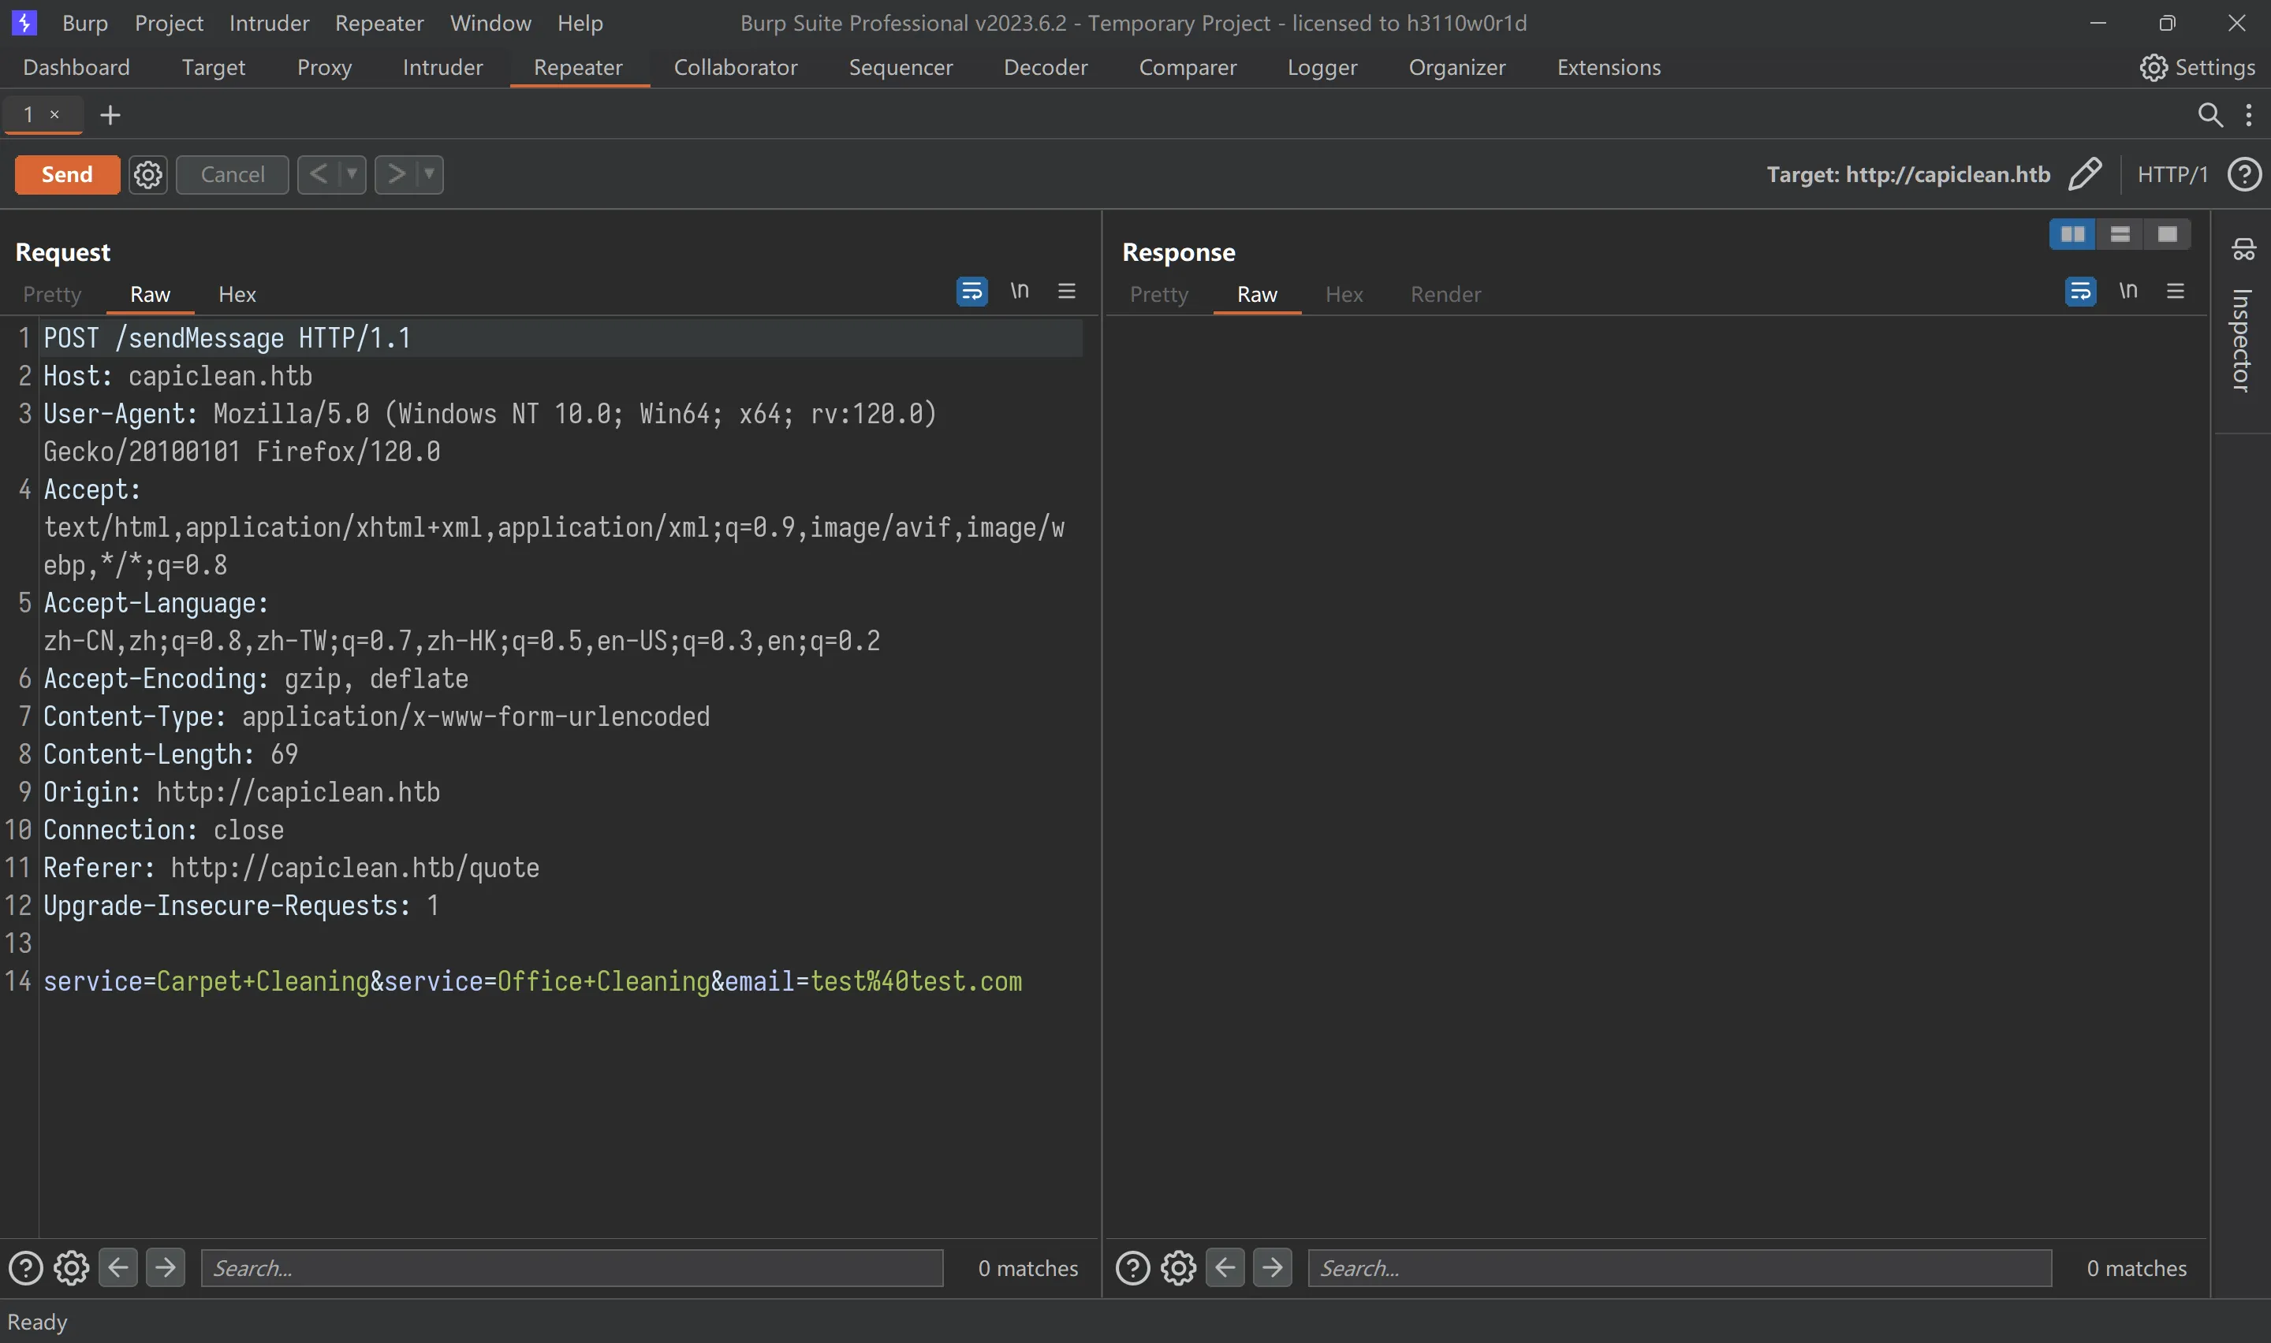The image size is (2271, 1343).
Task: Switch to the Organizer tab
Action: (x=1457, y=67)
